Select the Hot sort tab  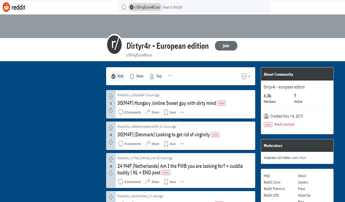coord(118,76)
